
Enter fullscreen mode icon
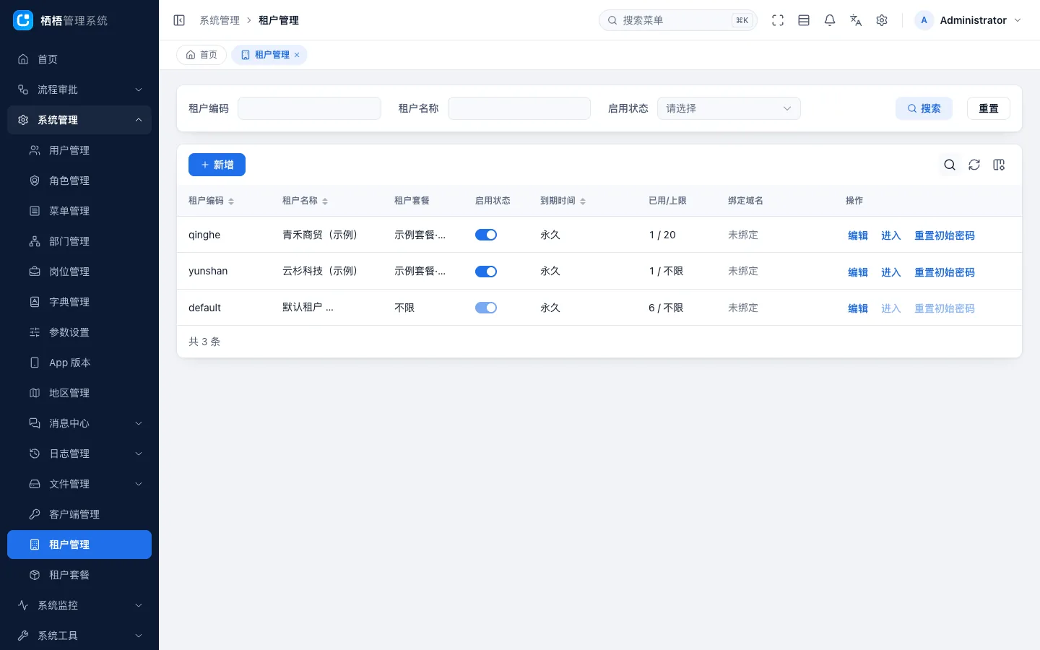778,20
